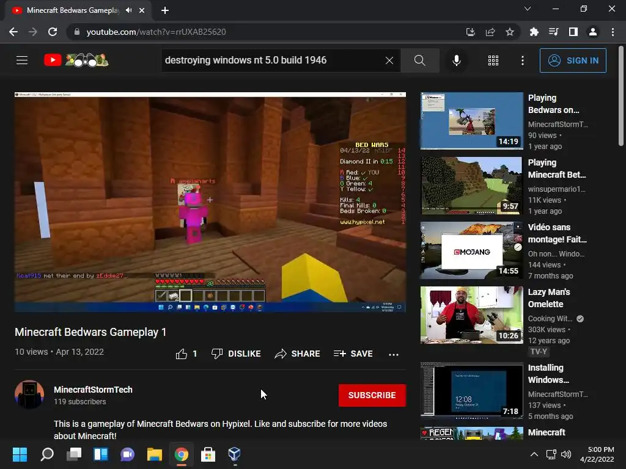Viewport: 626px width, 469px height.
Task: Click Vidéo sans montage title
Action: tap(558, 233)
